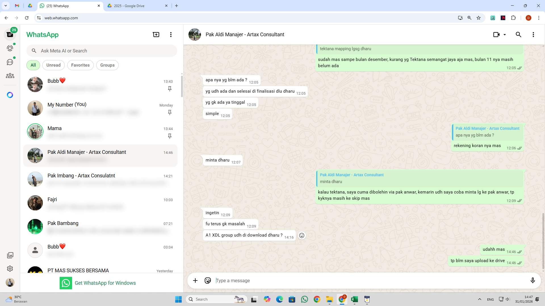Image resolution: width=545 pixels, height=306 pixels.
Task: React to the A1 XDL message with emoji
Action: tap(301, 235)
